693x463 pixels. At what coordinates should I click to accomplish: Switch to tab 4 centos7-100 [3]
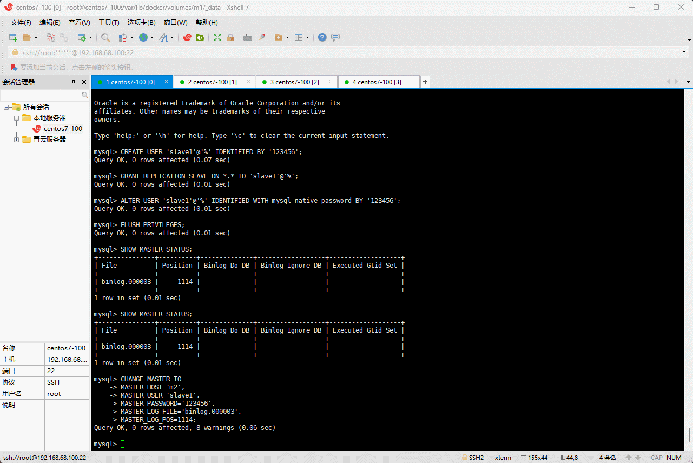tap(379, 82)
